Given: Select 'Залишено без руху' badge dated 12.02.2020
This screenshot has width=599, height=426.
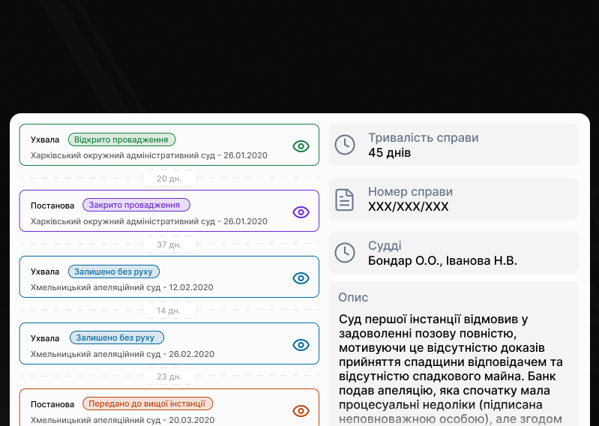Looking at the screenshot, I should 113,271.
